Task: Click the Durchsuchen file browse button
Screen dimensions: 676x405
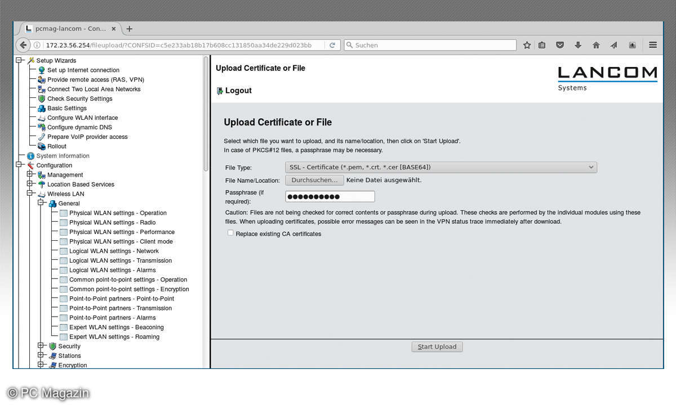Action: coord(314,181)
